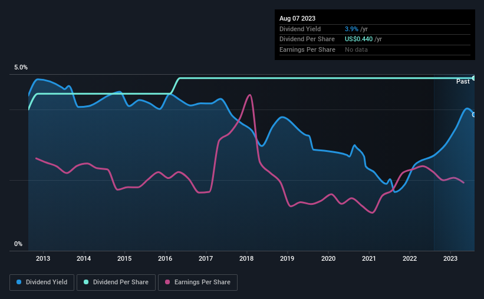
Task: Click the 0% y-axis label
Action: tap(18, 244)
